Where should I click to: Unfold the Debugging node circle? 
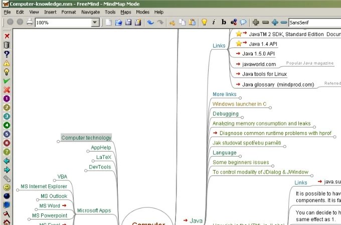[242, 117]
